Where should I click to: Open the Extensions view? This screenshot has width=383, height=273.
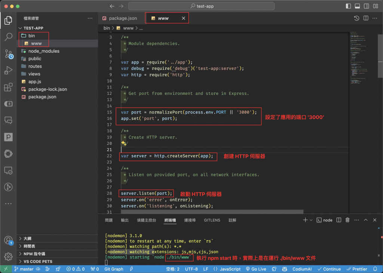click(8, 87)
